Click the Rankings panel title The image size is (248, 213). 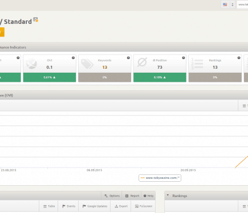coord(180,196)
